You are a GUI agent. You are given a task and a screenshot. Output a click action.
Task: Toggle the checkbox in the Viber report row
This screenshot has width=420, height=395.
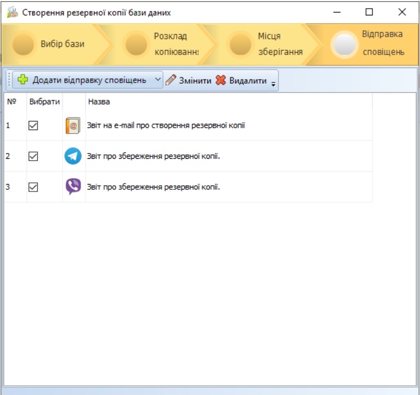[33, 187]
